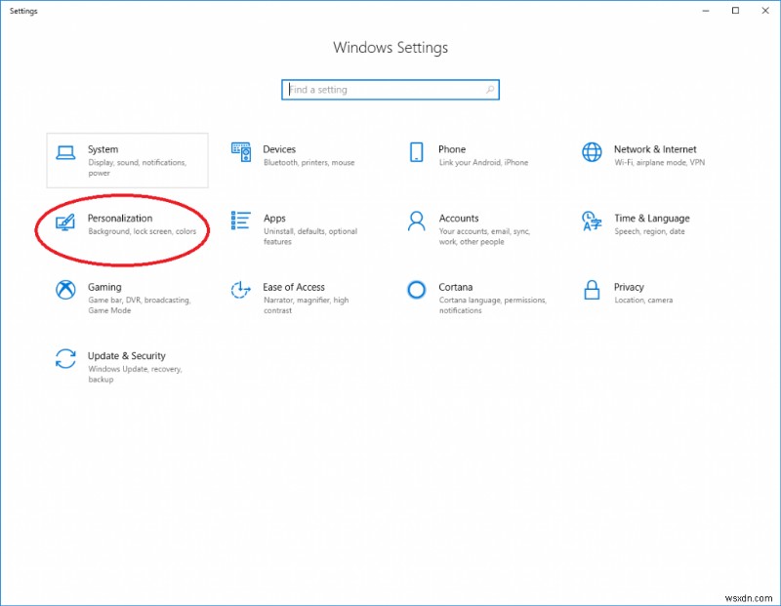781x606 pixels.
Task: Click the circled Personalization icon
Action: 64,224
